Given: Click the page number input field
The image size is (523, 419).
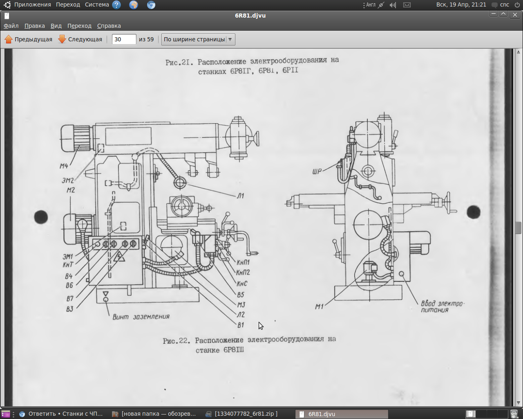Looking at the screenshot, I should point(124,39).
